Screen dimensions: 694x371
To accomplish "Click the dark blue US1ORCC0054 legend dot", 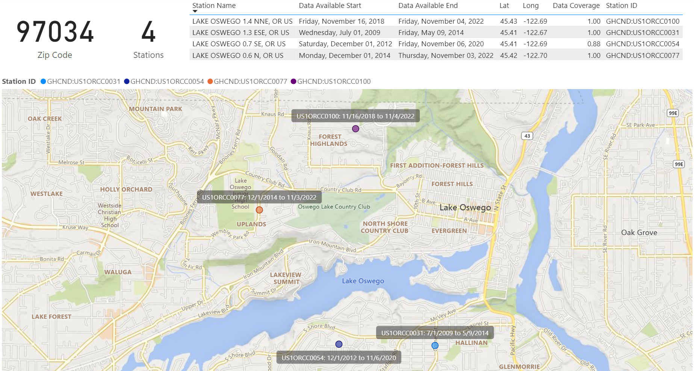I will 127,82.
